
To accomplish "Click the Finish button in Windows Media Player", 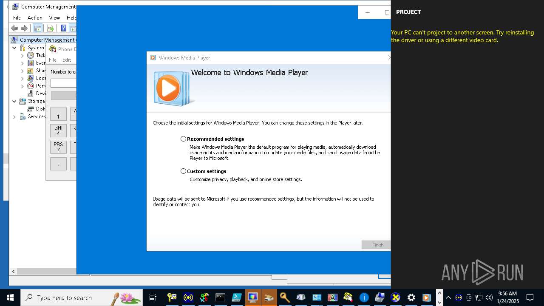I will (376, 245).
